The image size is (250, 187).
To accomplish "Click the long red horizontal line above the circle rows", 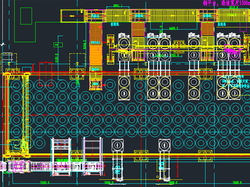I will 125,72.
